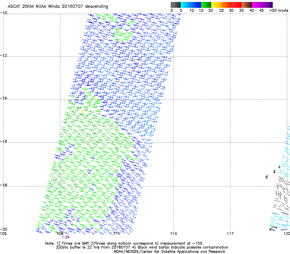The height and width of the screenshot is (254, 290).
Task: Click the red 30-35 knots color swatch
Action: pyautogui.click(x=237, y=5)
